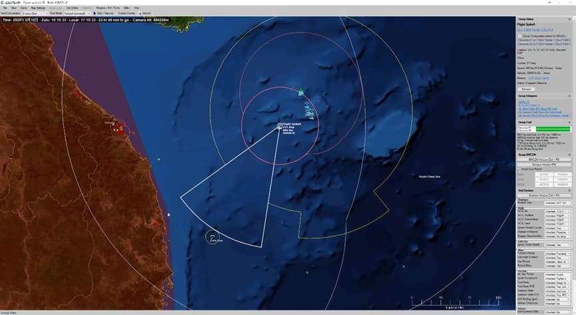Collapse the Unit Doctrine panel section

pos(569,190)
